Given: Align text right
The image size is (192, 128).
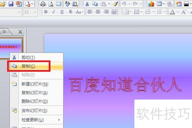Looking at the screenshot, I should 106,12.
